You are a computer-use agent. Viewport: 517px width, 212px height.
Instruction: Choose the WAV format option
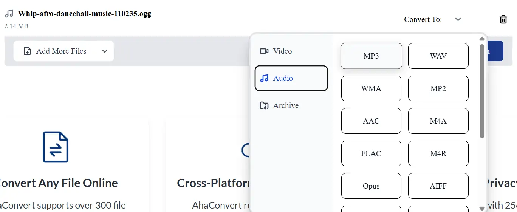tap(438, 56)
